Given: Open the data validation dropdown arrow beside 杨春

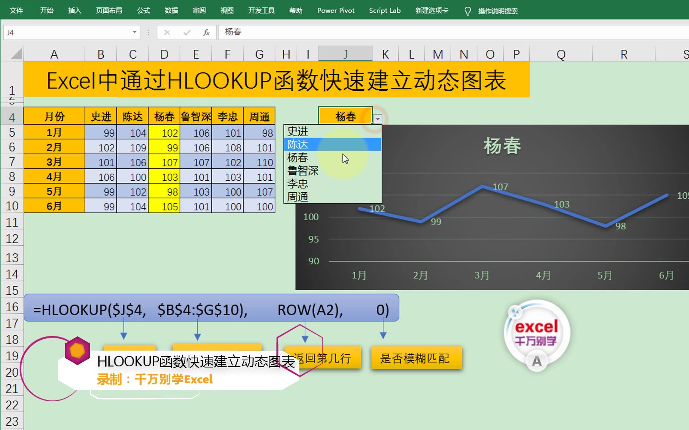Looking at the screenshot, I should 377,118.
